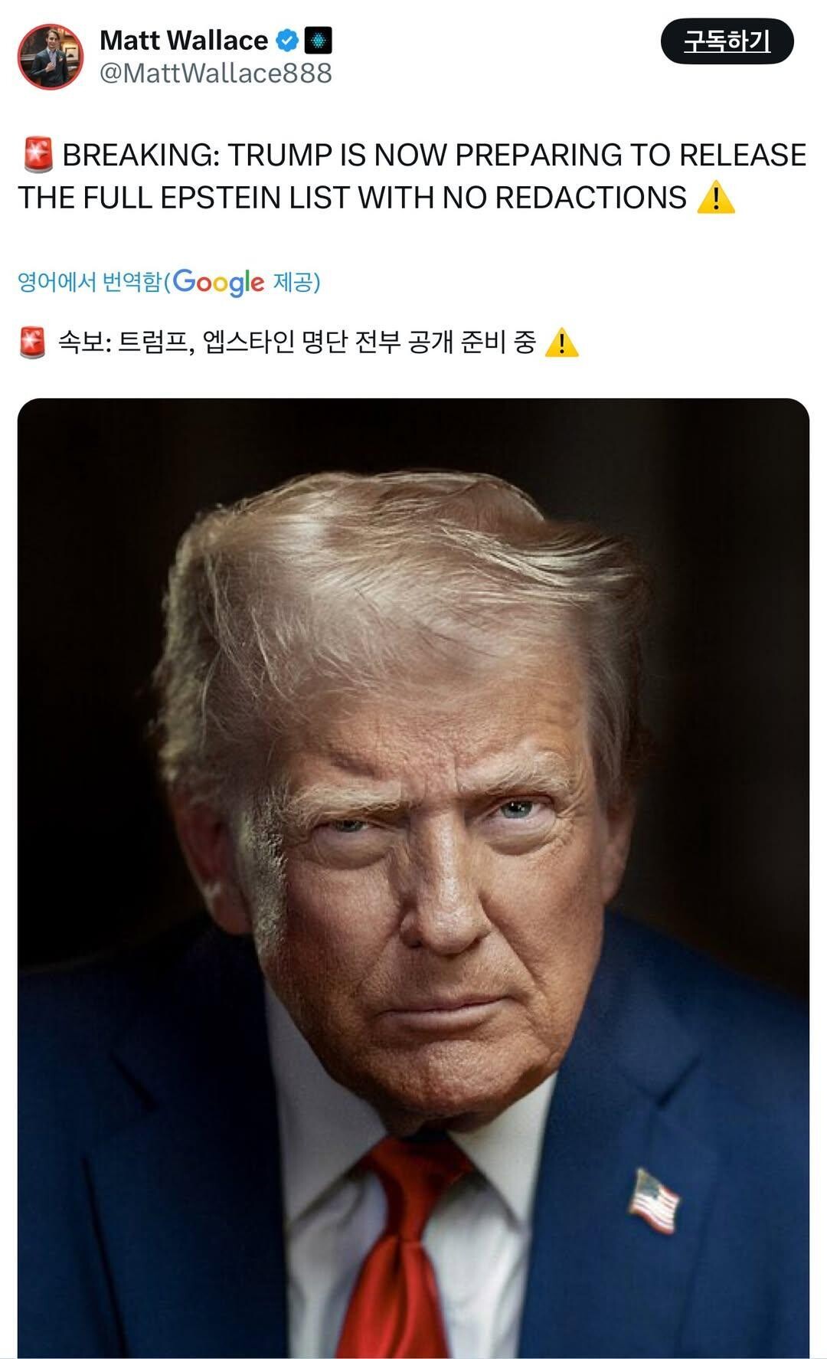
Task: Tap the 구독하기 subscribe button
Action: coord(727,41)
